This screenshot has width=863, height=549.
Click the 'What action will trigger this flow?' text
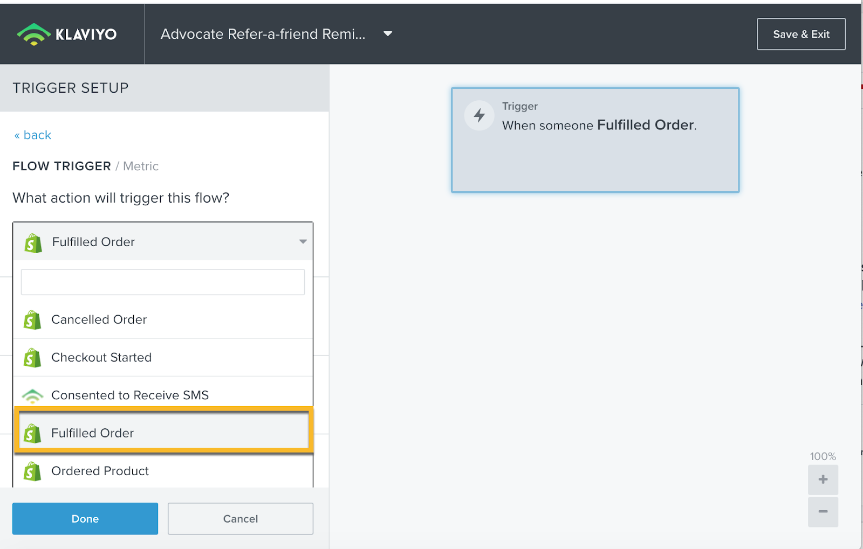(121, 198)
